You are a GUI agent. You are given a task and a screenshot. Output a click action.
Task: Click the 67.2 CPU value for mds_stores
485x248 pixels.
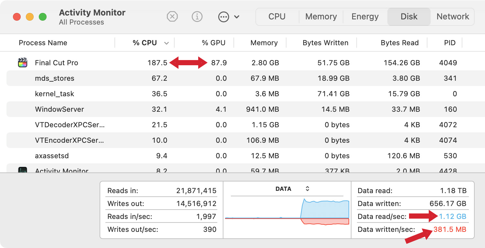click(159, 78)
